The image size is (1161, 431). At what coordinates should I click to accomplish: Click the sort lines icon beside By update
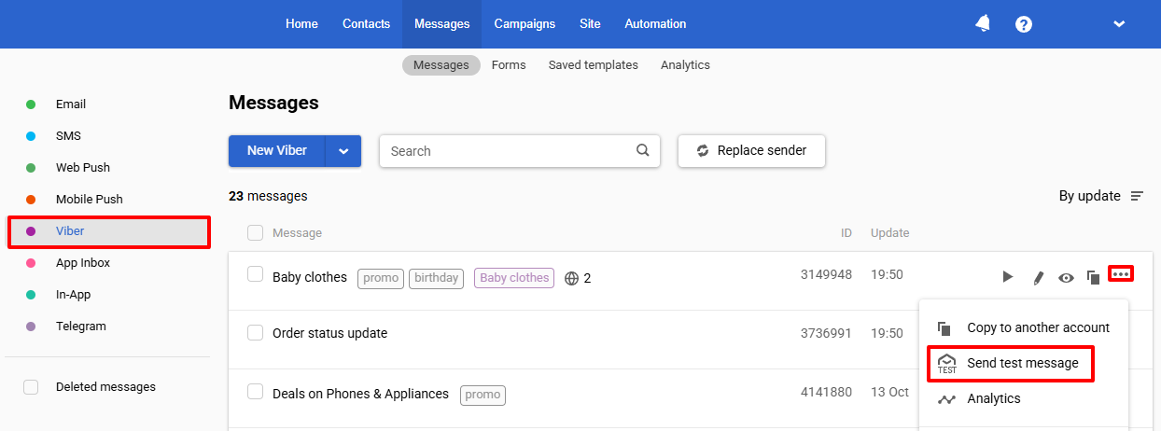1137,196
